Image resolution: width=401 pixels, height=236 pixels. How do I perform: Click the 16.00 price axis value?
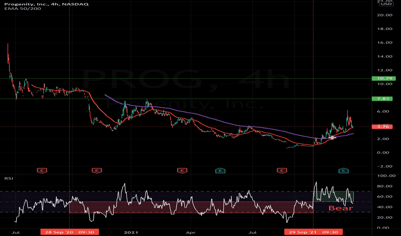pos(385,42)
